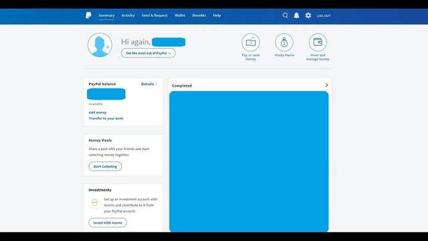Open the Activity tab
This screenshot has height=241, width=428.
point(128,15)
